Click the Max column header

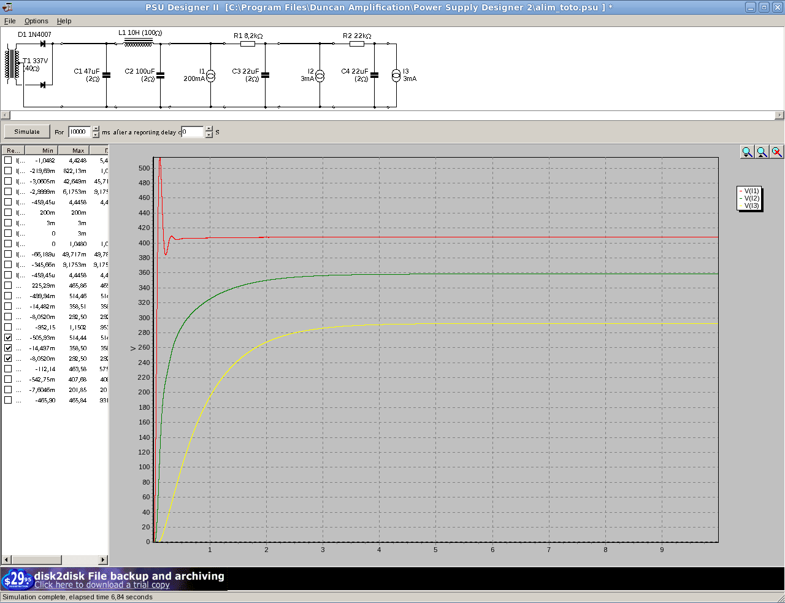(74, 150)
